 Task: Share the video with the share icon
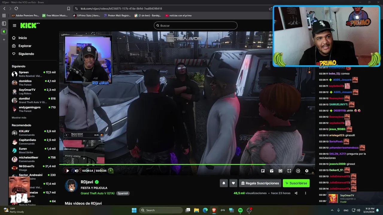[x=296, y=193]
